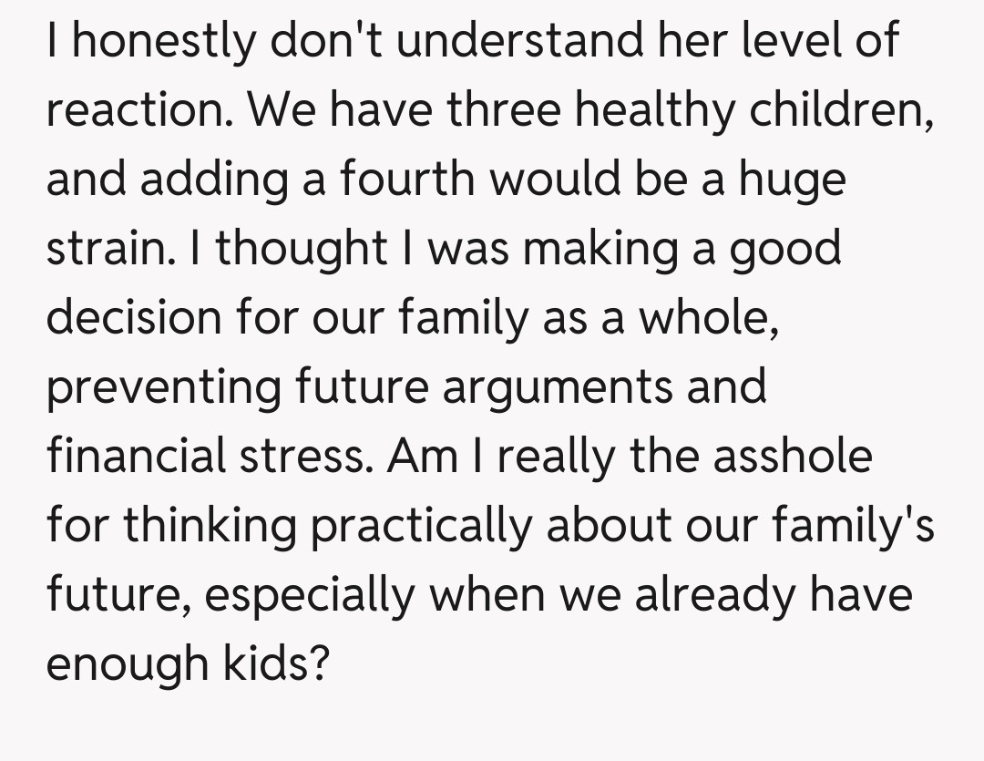Tap the word "children"
The height and width of the screenshot is (761, 984).
point(837,111)
